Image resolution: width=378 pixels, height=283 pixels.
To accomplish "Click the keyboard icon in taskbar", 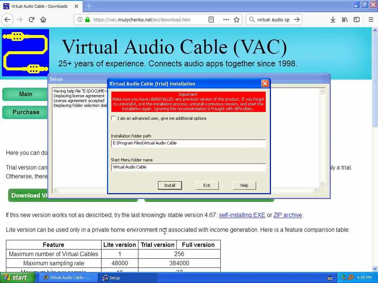I will click(330, 278).
